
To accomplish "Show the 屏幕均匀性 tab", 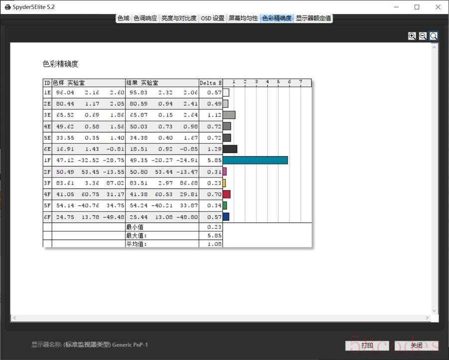I will [x=243, y=18].
